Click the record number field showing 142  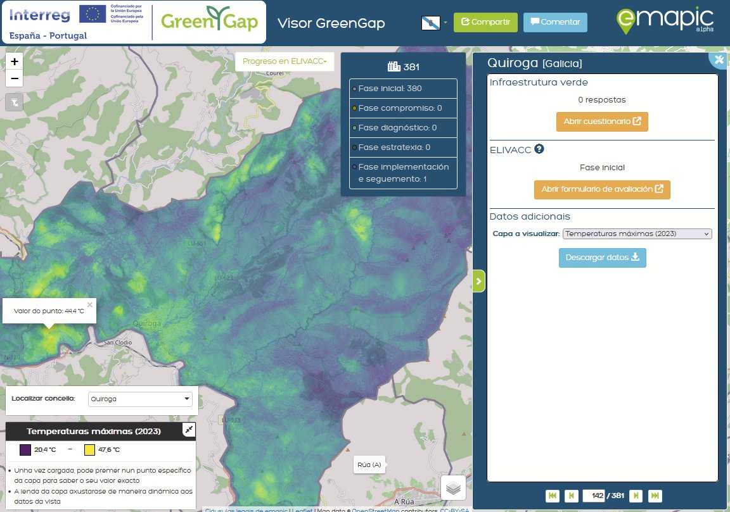pyautogui.click(x=594, y=496)
